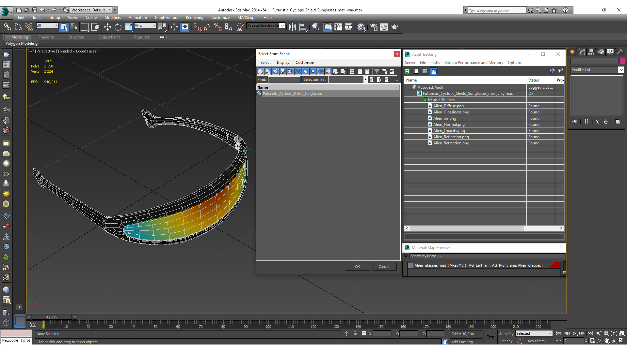This screenshot has height=352, width=627.
Task: Open the Modifier List dropdown
Action: pyautogui.click(x=621, y=70)
